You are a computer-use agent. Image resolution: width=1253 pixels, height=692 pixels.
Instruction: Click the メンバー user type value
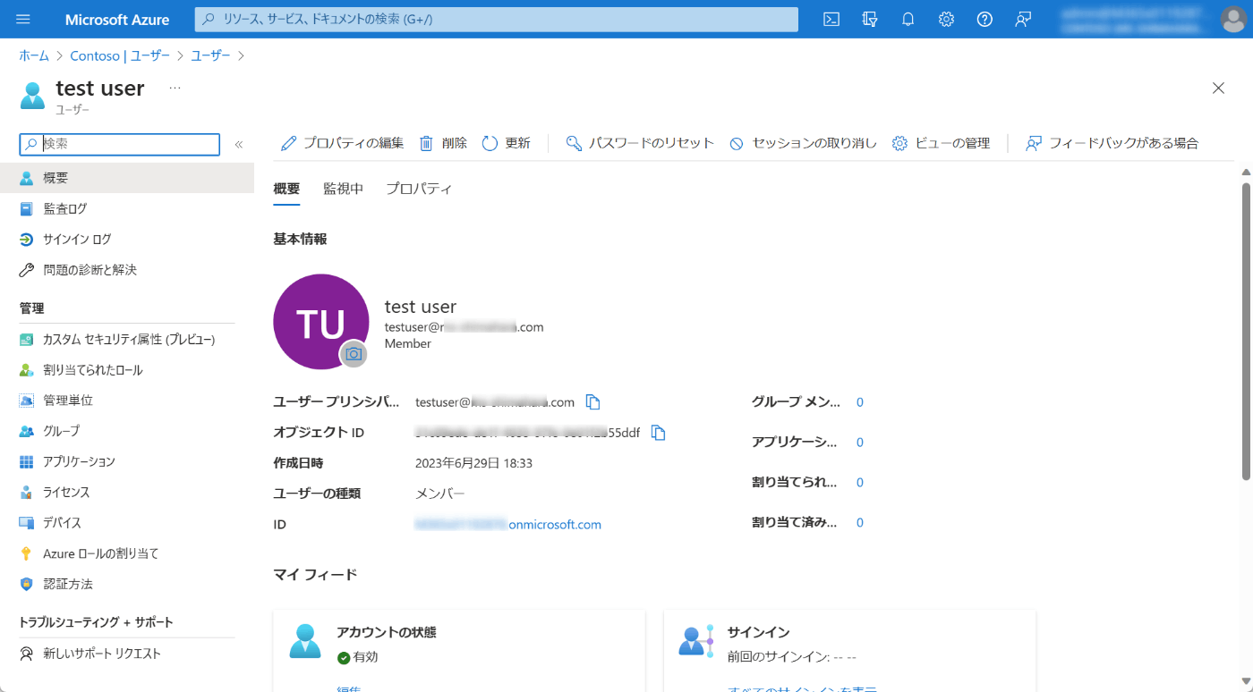point(440,494)
